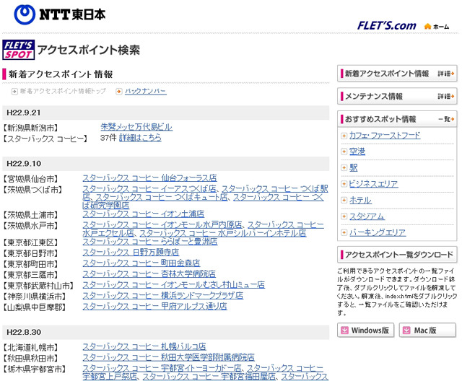This screenshot has width=462, height=381.
Task: Click arrow icon beside 新着アクセスポイント情報トップ
Action: tap(14, 91)
